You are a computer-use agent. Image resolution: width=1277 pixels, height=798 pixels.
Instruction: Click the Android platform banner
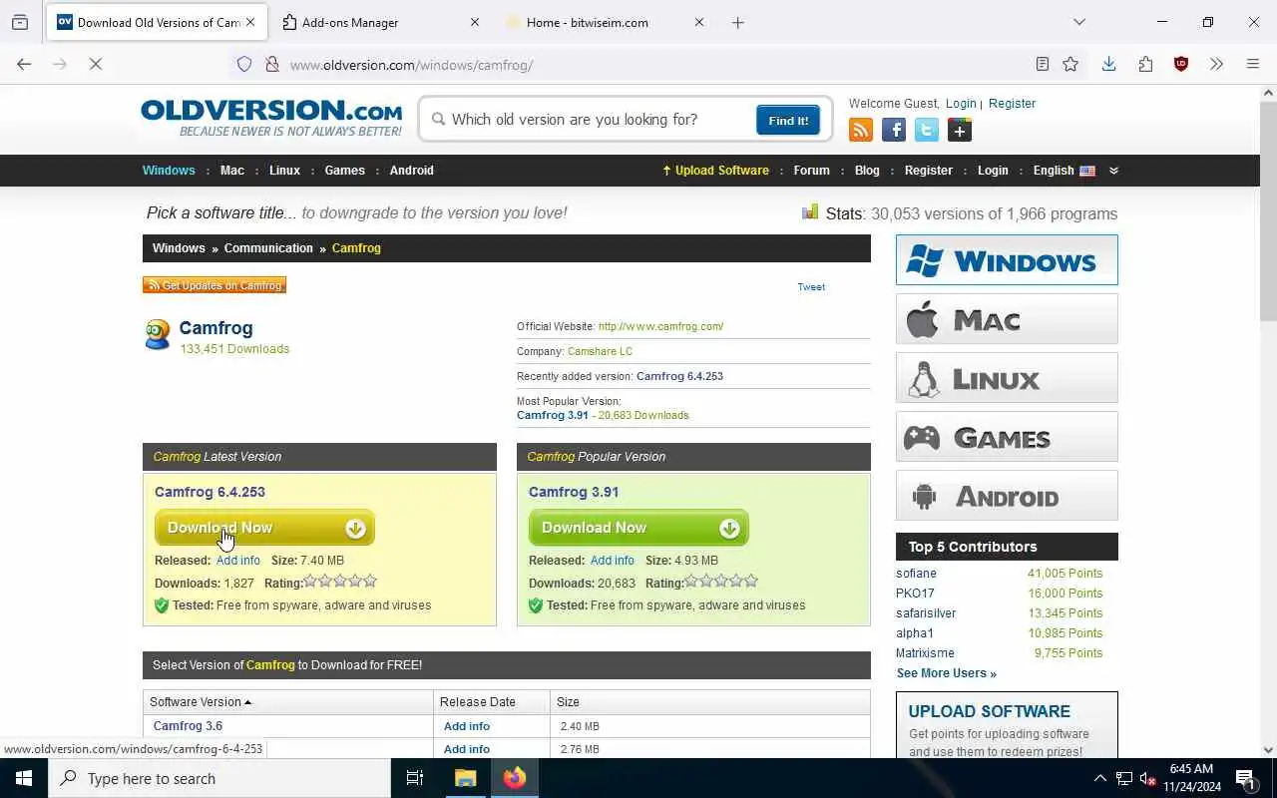pyautogui.click(x=1007, y=496)
